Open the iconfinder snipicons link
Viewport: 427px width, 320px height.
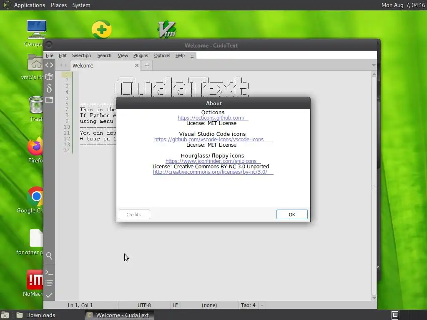click(213, 161)
